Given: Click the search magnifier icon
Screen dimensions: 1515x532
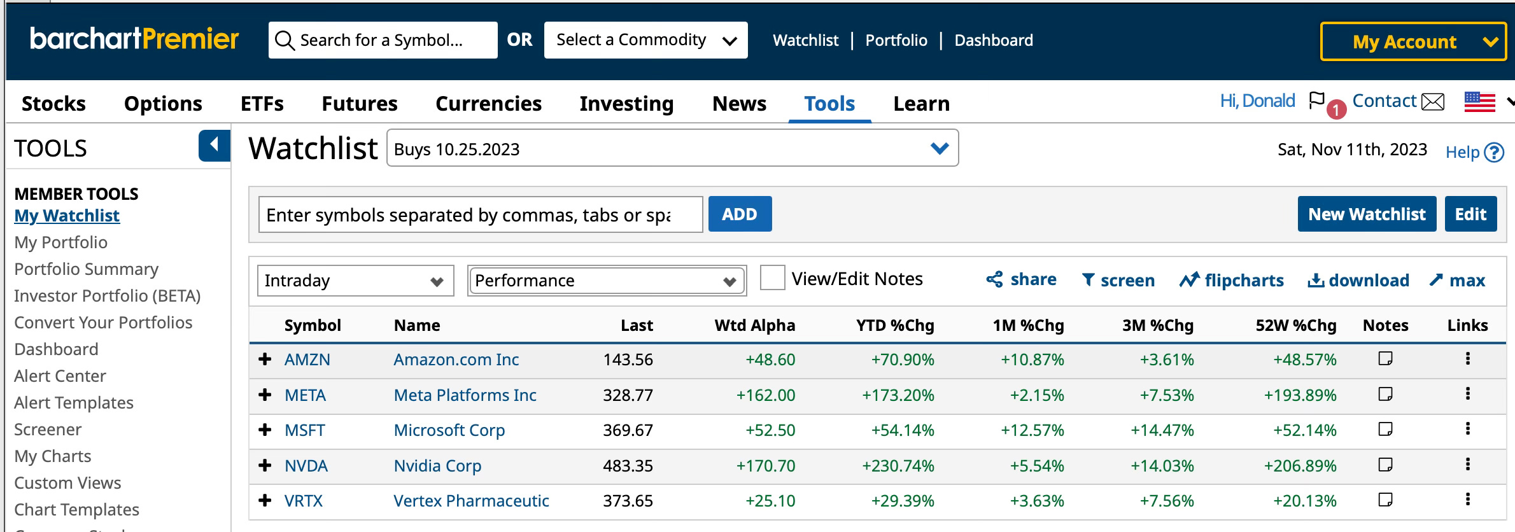Looking at the screenshot, I should click(x=284, y=41).
